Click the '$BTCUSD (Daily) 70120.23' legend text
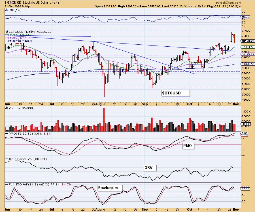Viewport: 255px width, 212px height. click(x=30, y=32)
